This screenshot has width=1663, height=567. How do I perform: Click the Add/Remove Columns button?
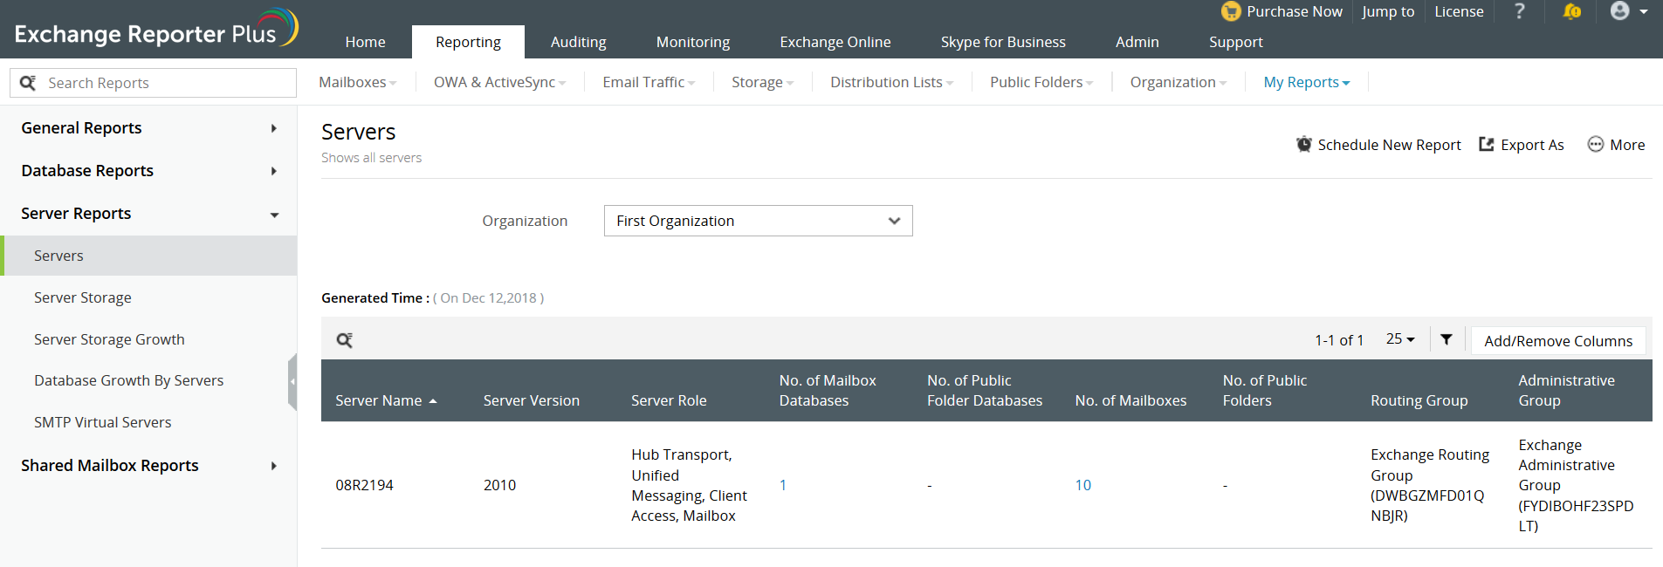click(1558, 341)
